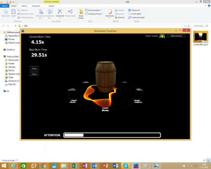This screenshot has height=169, width=211.
Task: Click the Back navigation arrow
Action: pyautogui.click(x=3, y=26)
